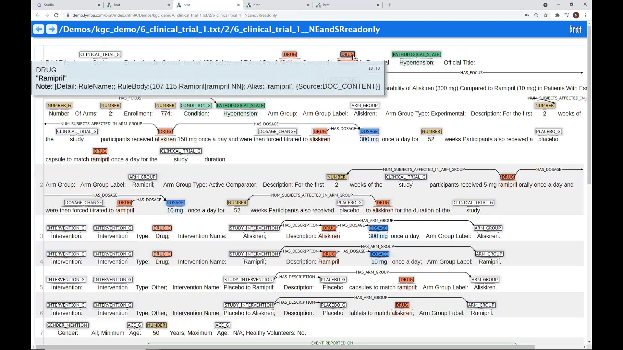Open Chrome three-dot menu
Screen dimensions: 623x350
pos(585,15)
